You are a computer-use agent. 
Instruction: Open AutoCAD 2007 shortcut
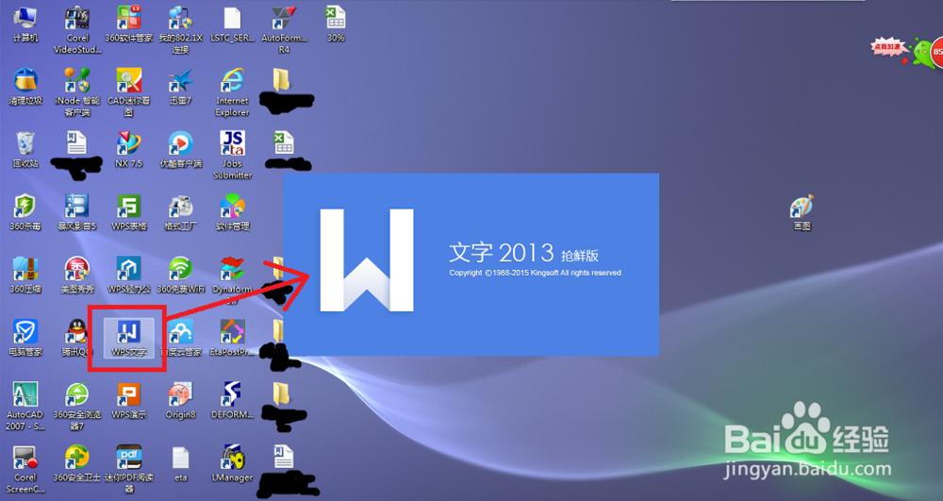point(25,406)
